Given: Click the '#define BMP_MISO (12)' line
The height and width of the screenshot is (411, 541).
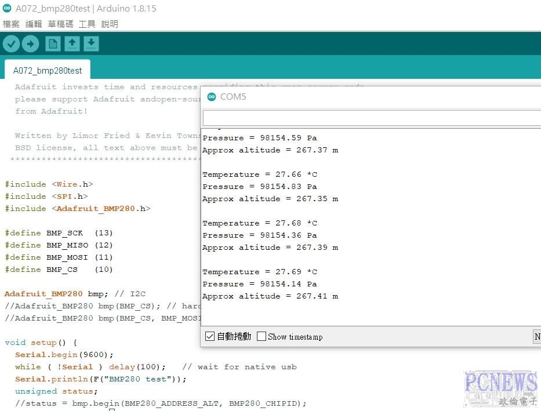Looking at the screenshot, I should point(59,245).
